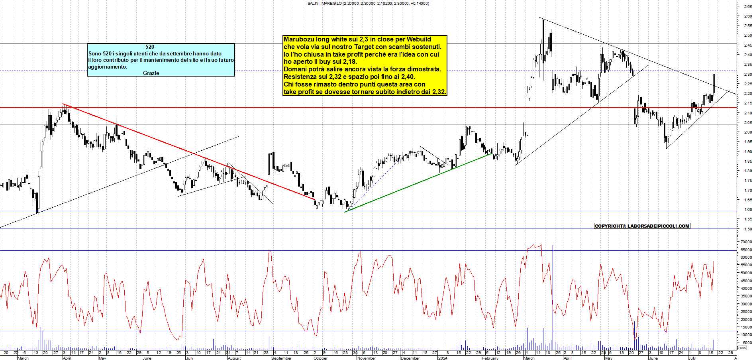
Task: Click the 2.15 price axis label
Action: [748, 103]
